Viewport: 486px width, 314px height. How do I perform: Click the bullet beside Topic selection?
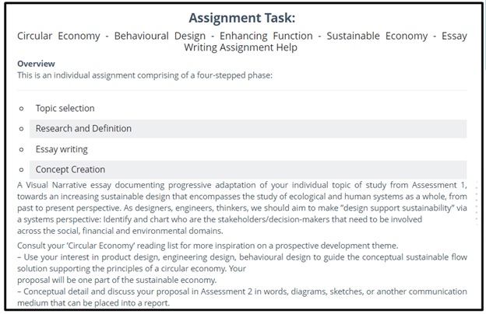21,109
